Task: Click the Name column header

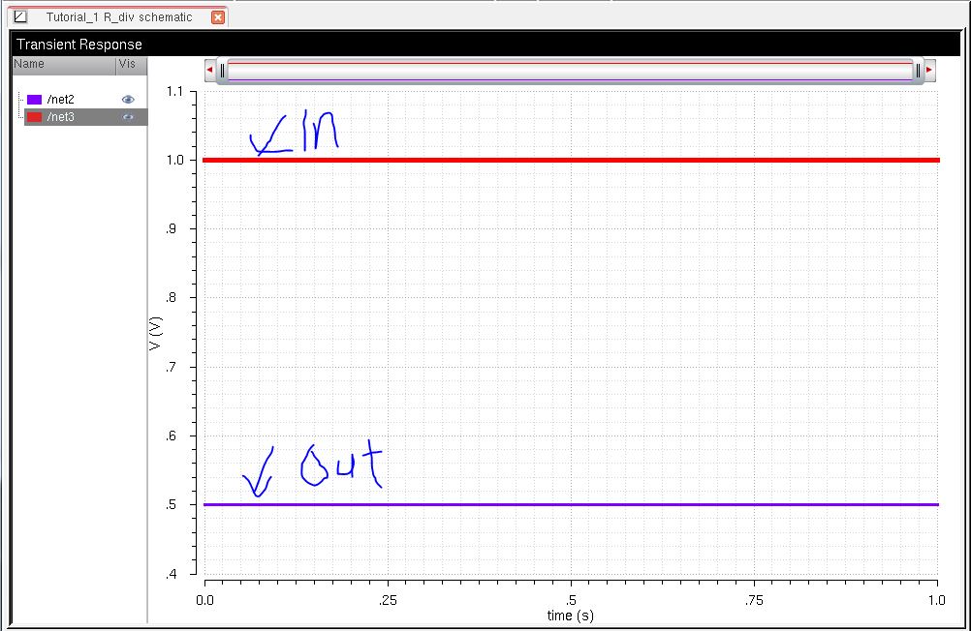Action: [x=64, y=64]
